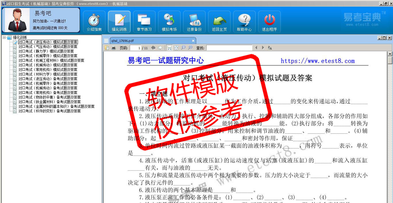Click the user avatar picture
Screen dimensions: 393x203
coord(17,20)
